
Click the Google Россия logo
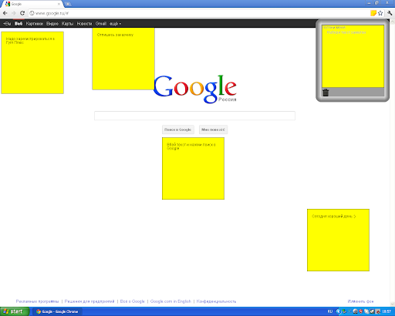[x=195, y=89]
